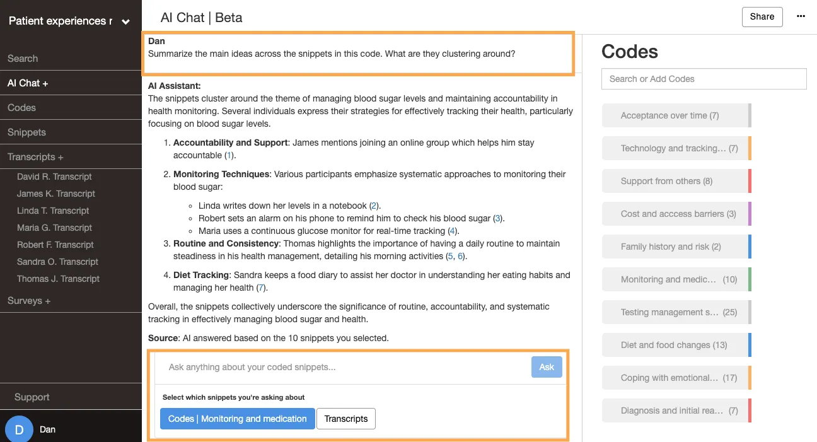This screenshot has width=817, height=442.
Task: Open the Snippets sidebar item
Action: click(x=26, y=132)
